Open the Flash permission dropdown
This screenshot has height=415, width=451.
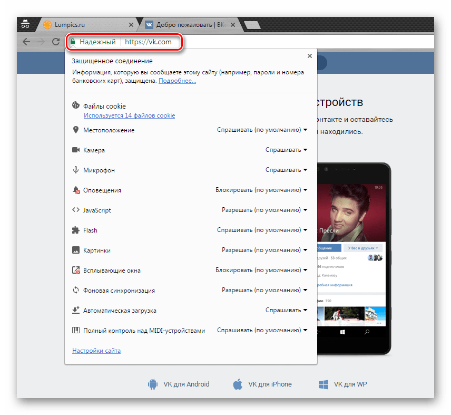pos(262,230)
